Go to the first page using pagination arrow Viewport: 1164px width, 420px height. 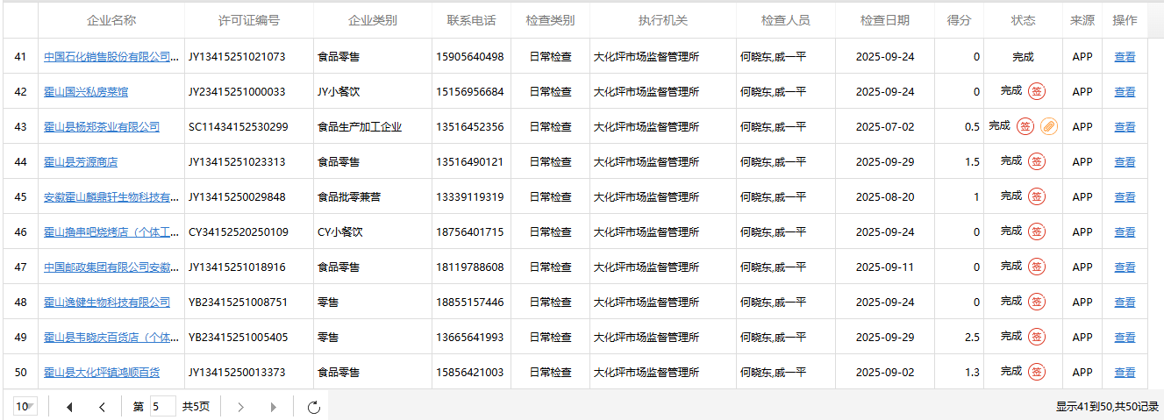point(69,407)
